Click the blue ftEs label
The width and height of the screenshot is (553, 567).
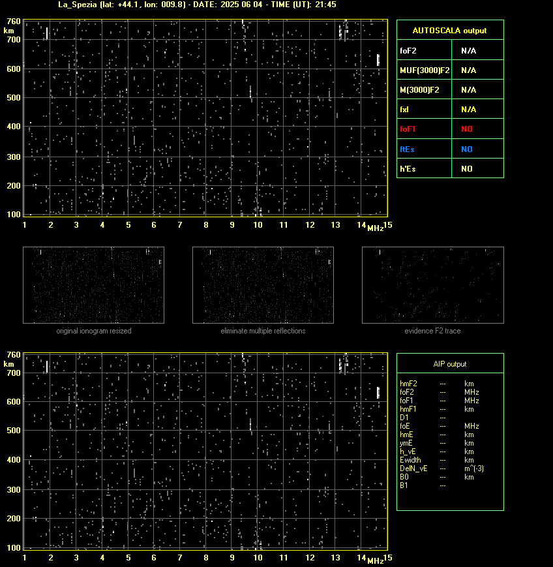(407, 149)
